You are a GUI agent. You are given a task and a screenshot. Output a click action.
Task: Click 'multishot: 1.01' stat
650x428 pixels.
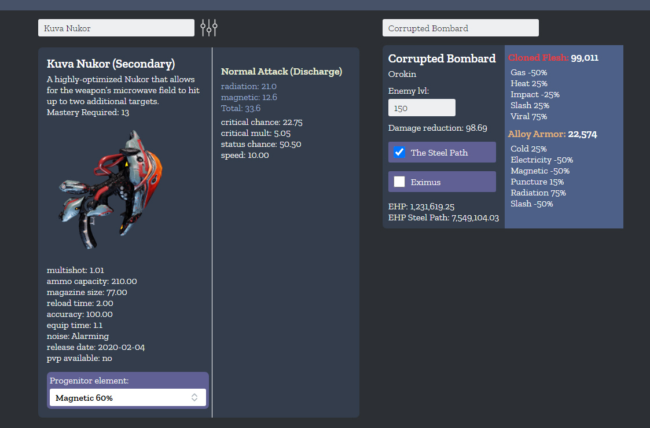(x=75, y=270)
